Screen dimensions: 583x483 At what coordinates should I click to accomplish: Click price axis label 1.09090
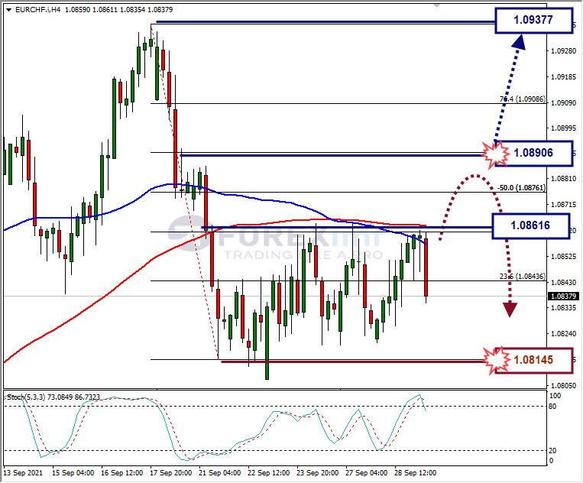pos(564,102)
